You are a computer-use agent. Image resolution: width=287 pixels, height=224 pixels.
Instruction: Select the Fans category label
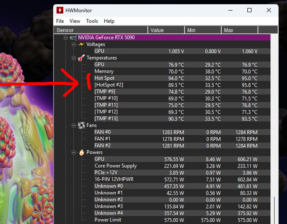point(92,125)
